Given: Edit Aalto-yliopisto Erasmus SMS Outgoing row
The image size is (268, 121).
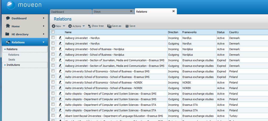Looking at the screenshot, I should pyautogui.click(x=60, y=99).
